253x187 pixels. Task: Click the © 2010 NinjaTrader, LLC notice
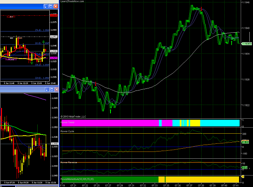(73, 116)
